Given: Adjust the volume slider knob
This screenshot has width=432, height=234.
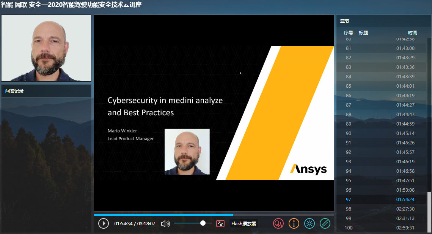Looking at the screenshot, I should [x=203, y=223].
